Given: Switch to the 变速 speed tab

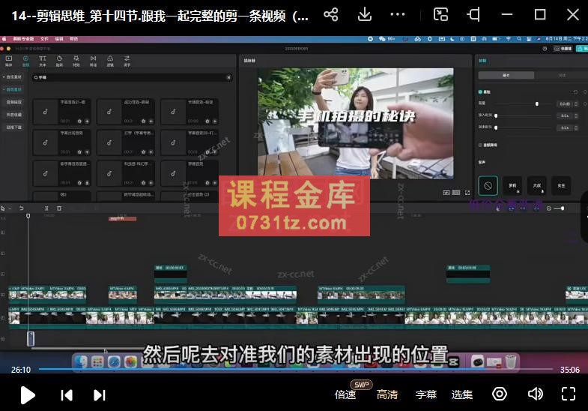Looking at the screenshot, I should [562, 76].
